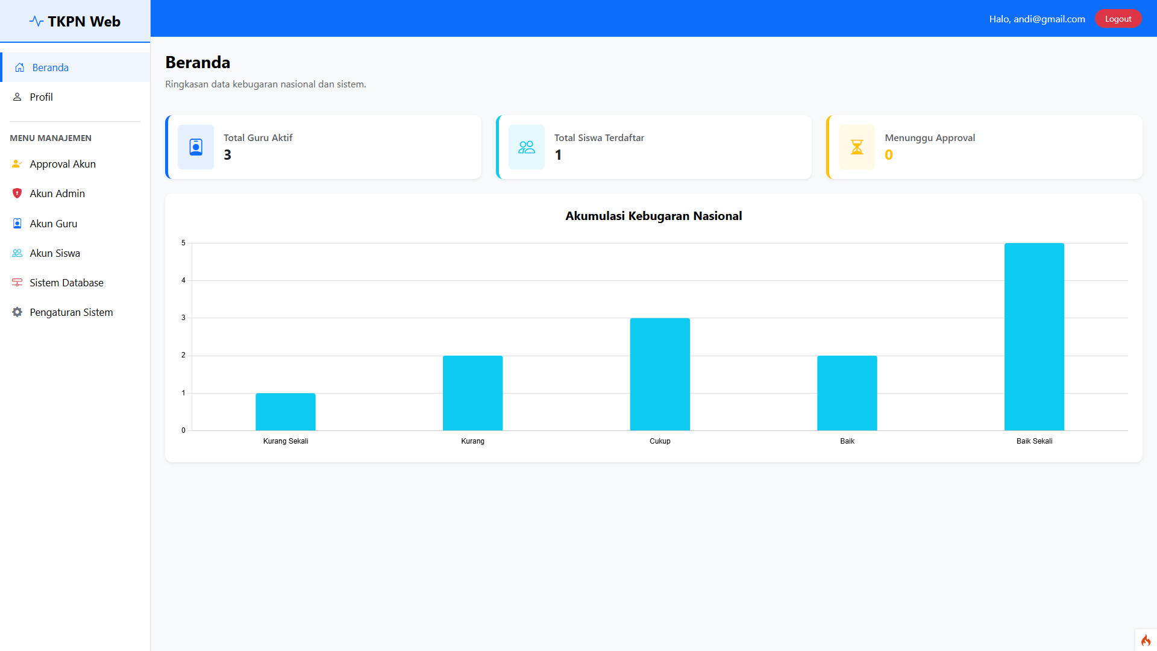
Task: Select the Total Siswa Terdaftar card
Action: (x=654, y=147)
